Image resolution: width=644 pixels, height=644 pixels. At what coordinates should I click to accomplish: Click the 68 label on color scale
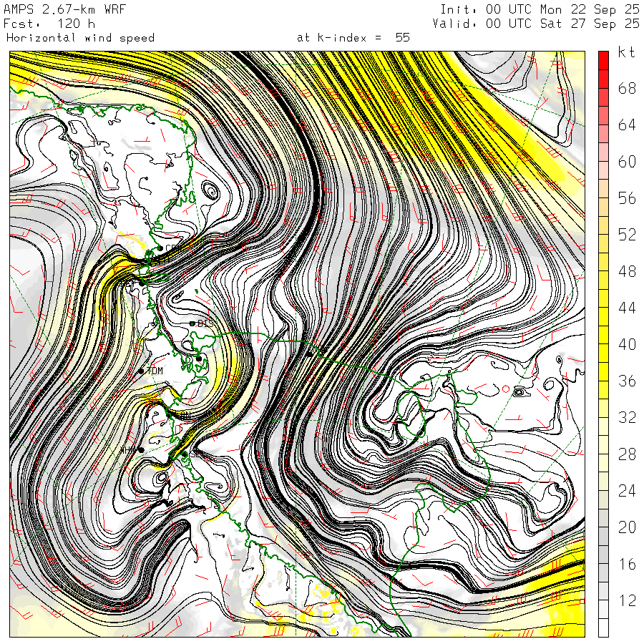click(627, 89)
